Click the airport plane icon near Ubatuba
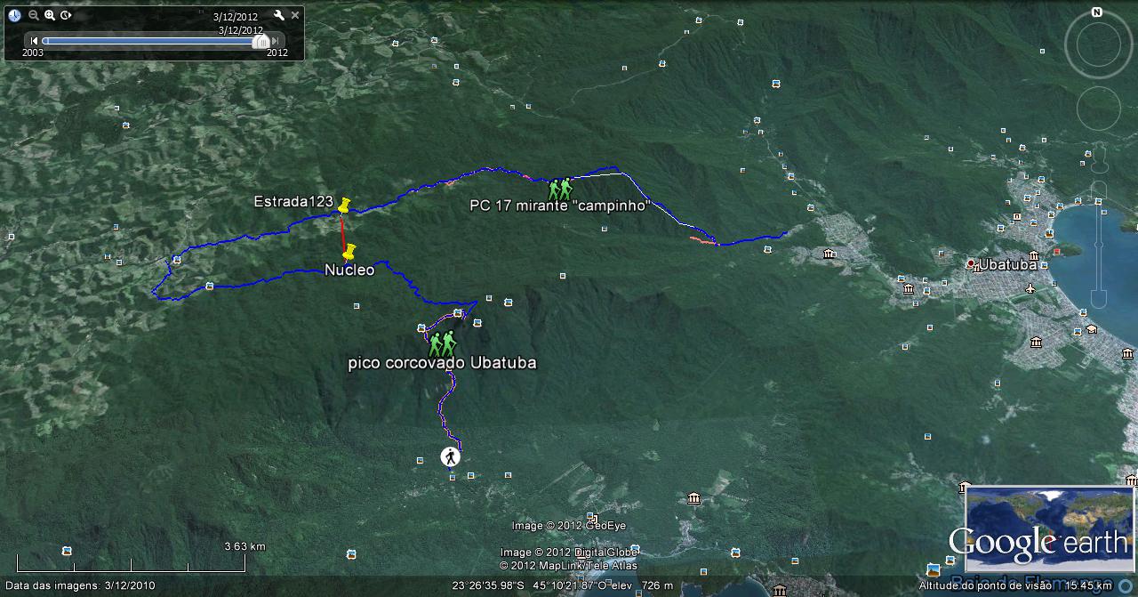1138x597 pixels. coord(1030,288)
